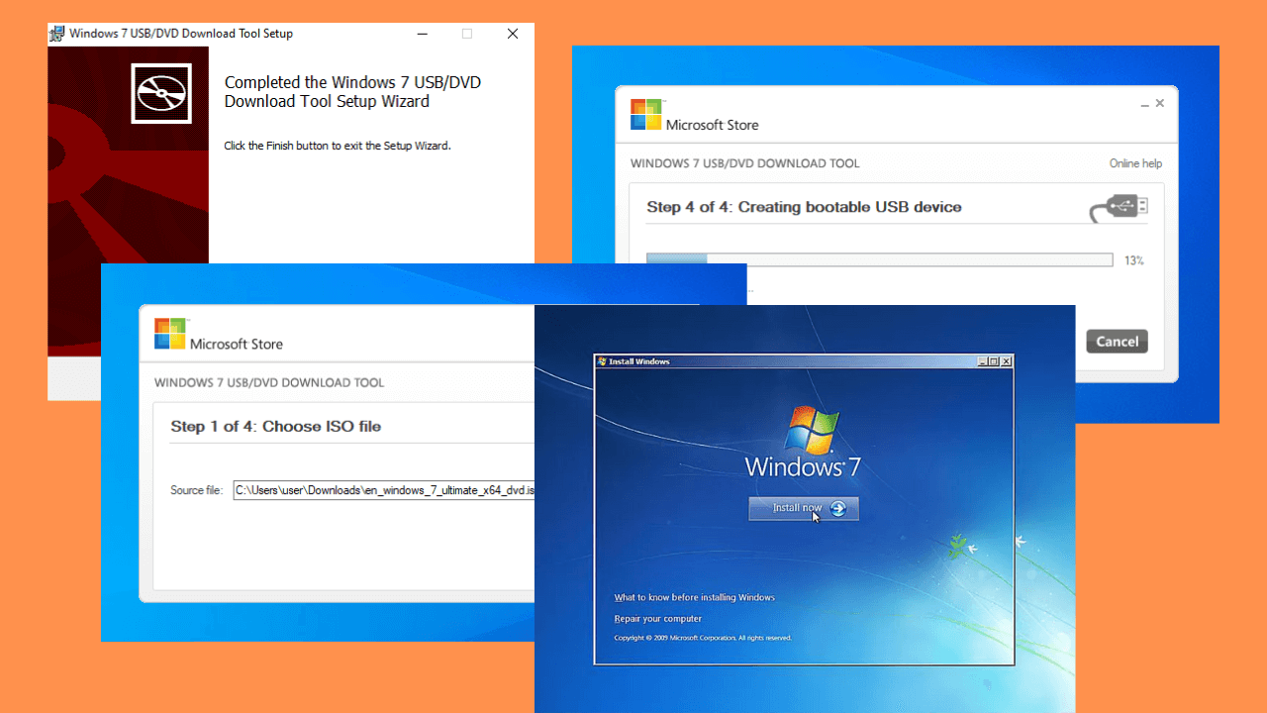1267x713 pixels.
Task: Click 'Step 4 of 4: Creating bootable USB device'
Action: click(x=804, y=207)
